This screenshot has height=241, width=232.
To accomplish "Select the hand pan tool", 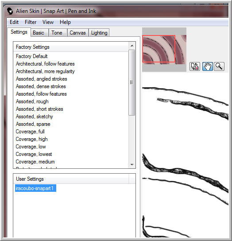I will click(x=208, y=66).
